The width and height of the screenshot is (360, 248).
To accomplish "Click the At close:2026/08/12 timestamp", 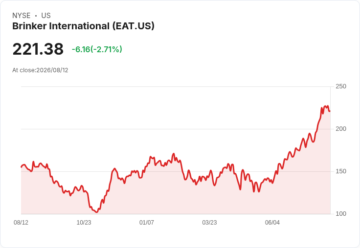I will point(40,70).
